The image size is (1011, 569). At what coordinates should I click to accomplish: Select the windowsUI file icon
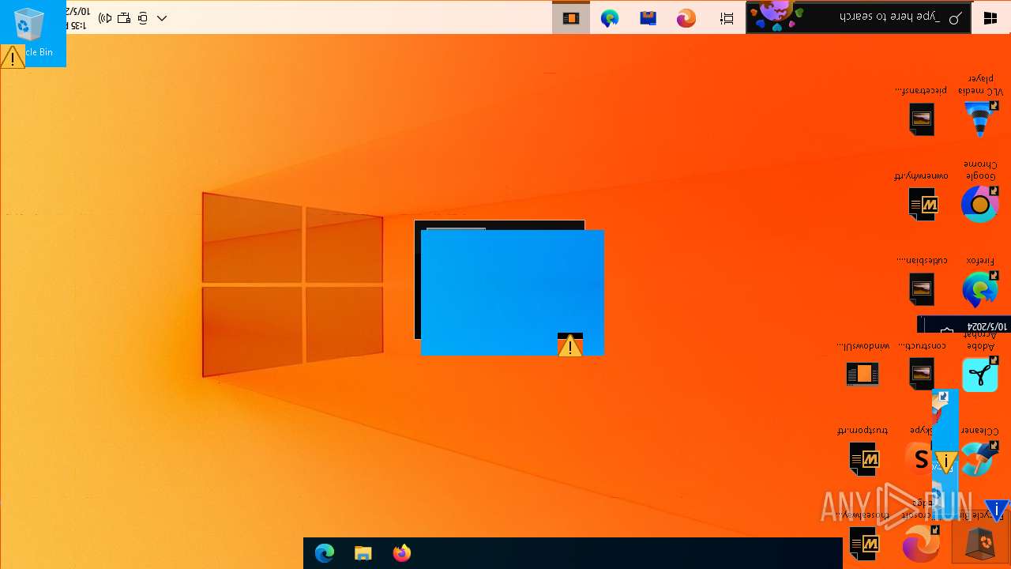[863, 374]
